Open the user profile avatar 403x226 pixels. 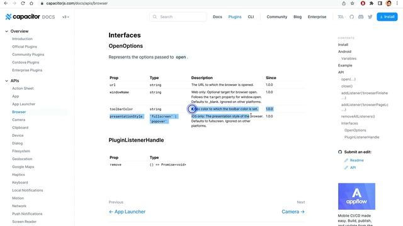click(x=389, y=3)
